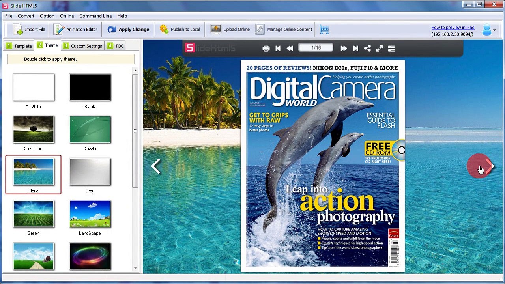Toggle fullscreen icon in viewer toolbar
The height and width of the screenshot is (284, 505).
pos(379,49)
